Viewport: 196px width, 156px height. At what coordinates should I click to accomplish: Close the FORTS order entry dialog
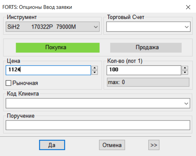pyautogui.click(x=188, y=7)
